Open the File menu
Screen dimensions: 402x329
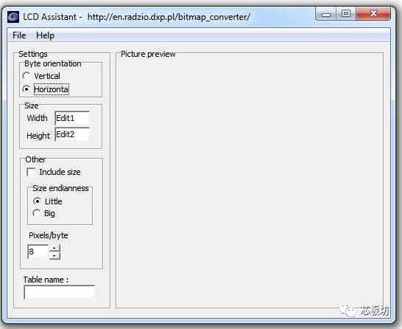(x=19, y=35)
